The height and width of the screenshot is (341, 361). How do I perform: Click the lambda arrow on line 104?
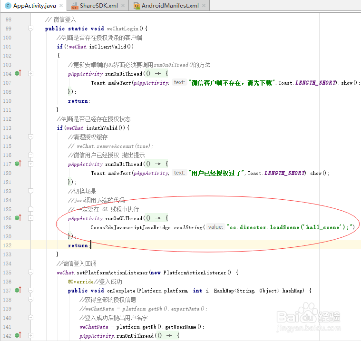point(158,73)
